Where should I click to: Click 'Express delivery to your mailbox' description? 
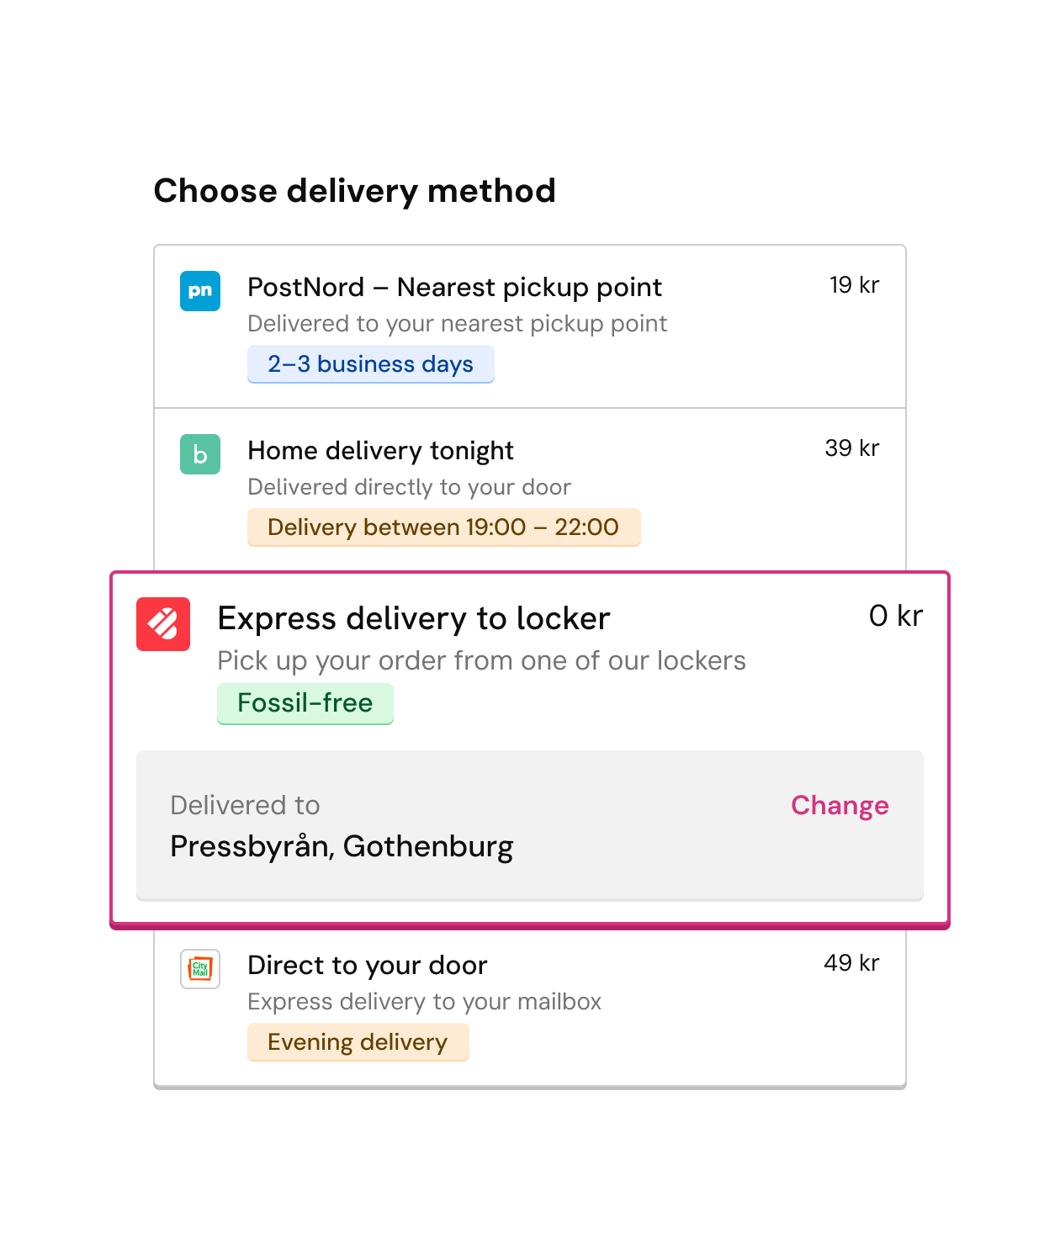click(x=425, y=1002)
